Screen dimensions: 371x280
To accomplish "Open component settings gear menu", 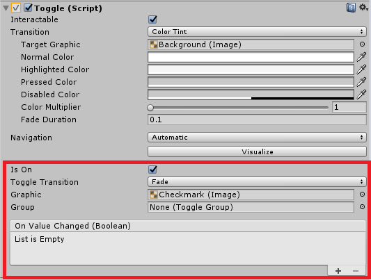I will point(363,8).
